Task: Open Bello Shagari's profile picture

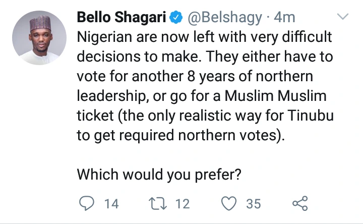Action: pyautogui.click(x=39, y=38)
